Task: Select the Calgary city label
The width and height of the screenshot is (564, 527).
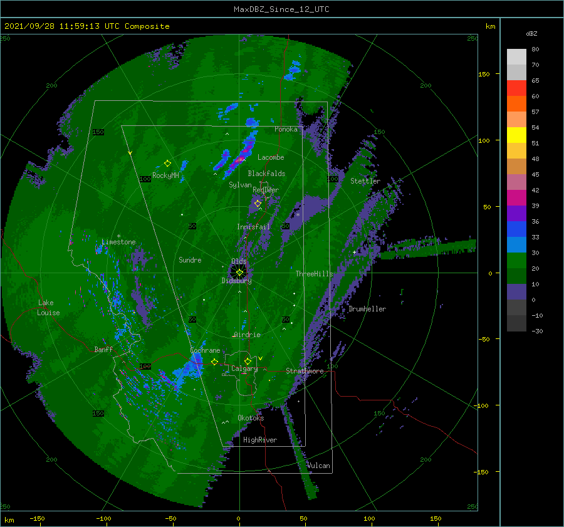Action: pos(244,368)
